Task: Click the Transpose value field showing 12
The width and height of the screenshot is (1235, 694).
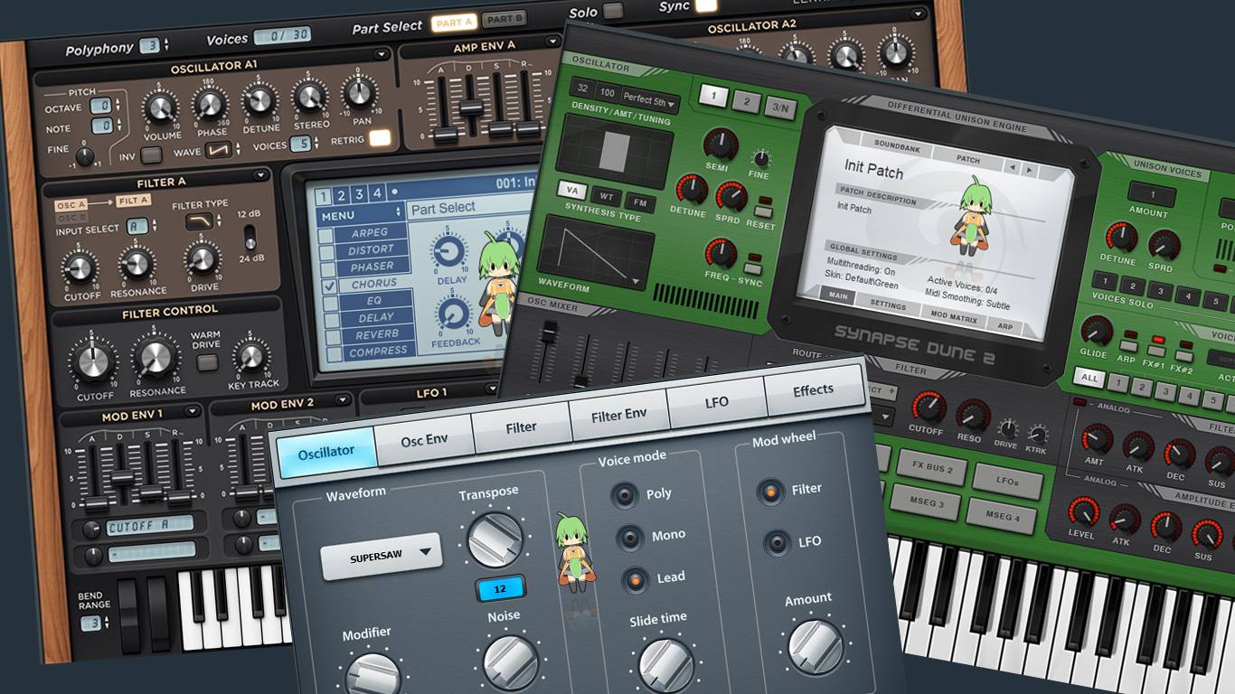Action: 500,588
